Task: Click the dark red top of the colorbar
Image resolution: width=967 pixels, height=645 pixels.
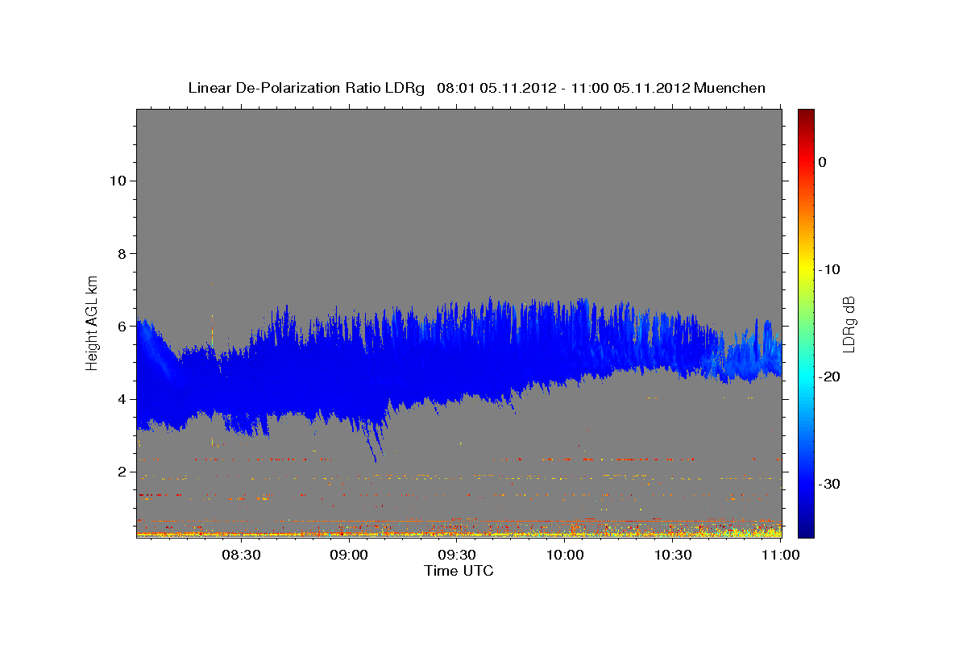Action: 806,114
